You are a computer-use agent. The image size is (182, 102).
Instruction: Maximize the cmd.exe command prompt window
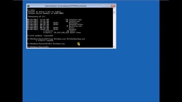click(x=108, y=6)
